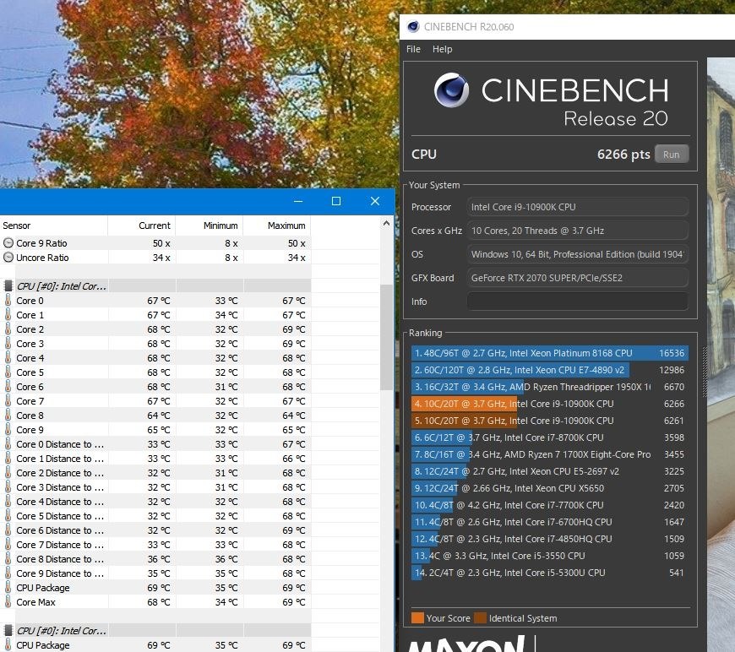Click Core 7 Distance to thermometer icon

click(x=8, y=544)
